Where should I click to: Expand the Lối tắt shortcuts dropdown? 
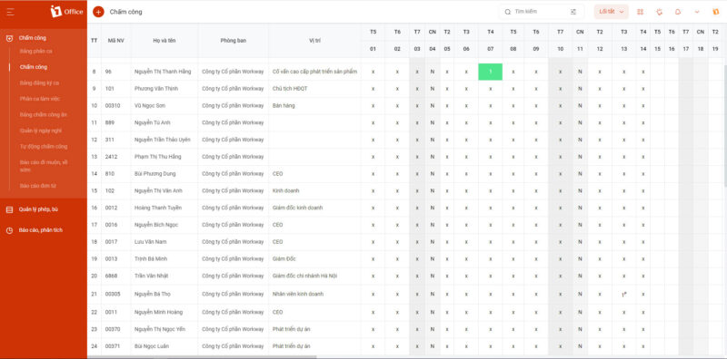pyautogui.click(x=611, y=12)
